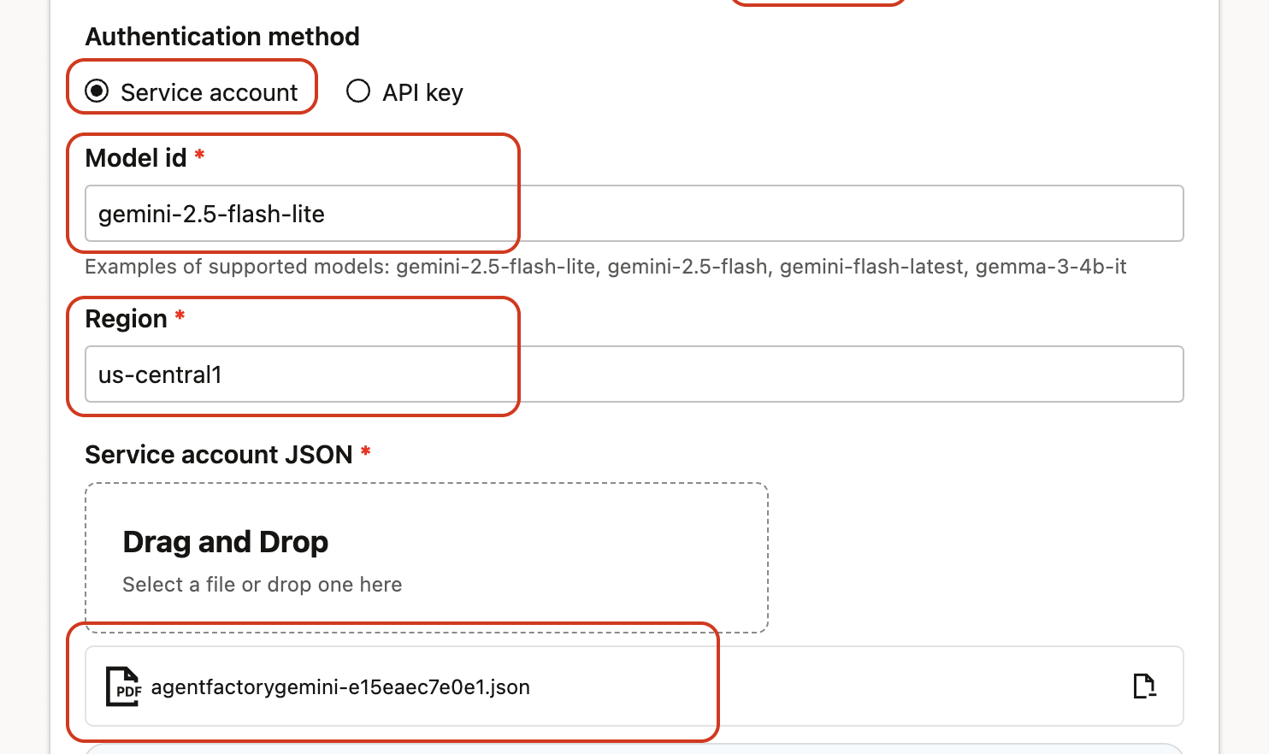Click the "Service account" radio label text
1269x754 pixels.
point(209,92)
